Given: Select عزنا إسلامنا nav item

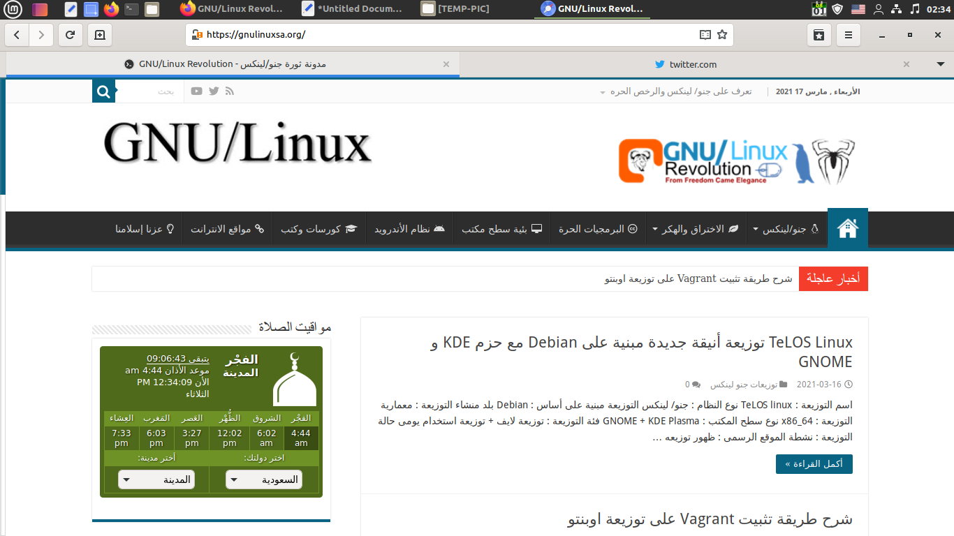Looking at the screenshot, I should tap(145, 229).
